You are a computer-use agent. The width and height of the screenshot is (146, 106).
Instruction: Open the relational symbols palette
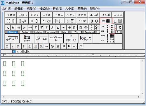(x=11, y=15)
